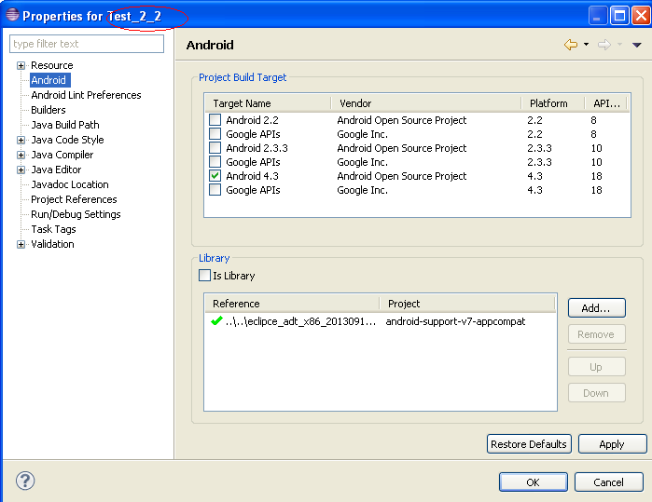
Task: Maximize the Properties window
Action: (x=619, y=16)
